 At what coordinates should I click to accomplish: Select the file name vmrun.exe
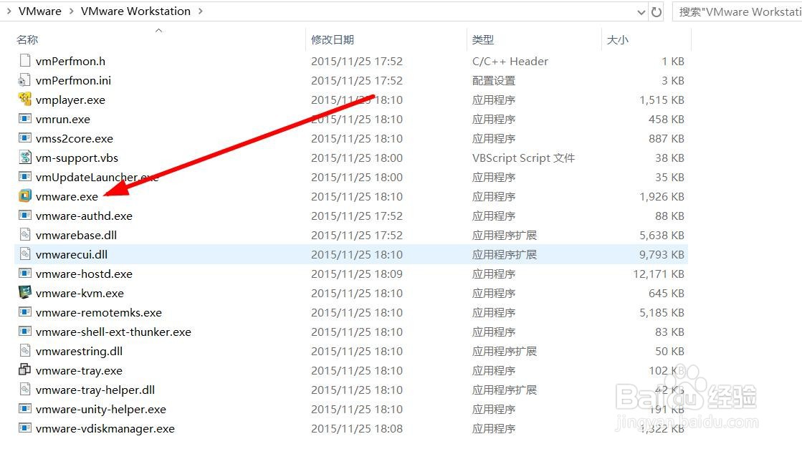pos(63,120)
